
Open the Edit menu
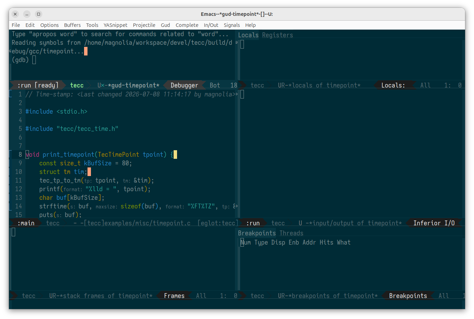pyautogui.click(x=30, y=25)
